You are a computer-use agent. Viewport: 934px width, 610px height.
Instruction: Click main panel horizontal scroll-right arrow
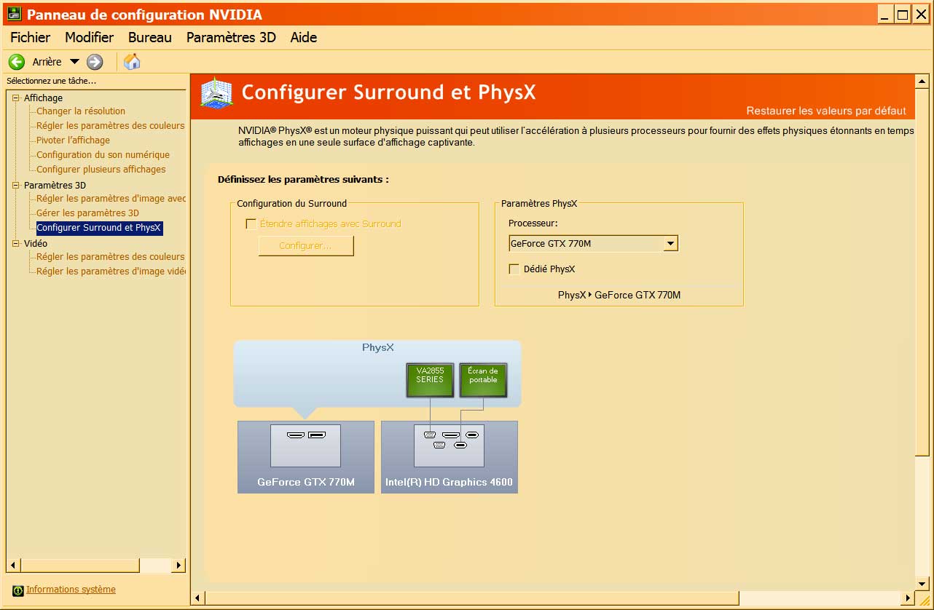tap(908, 598)
